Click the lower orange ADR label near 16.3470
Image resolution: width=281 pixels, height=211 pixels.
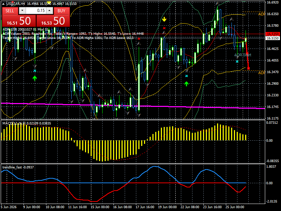click(261, 73)
